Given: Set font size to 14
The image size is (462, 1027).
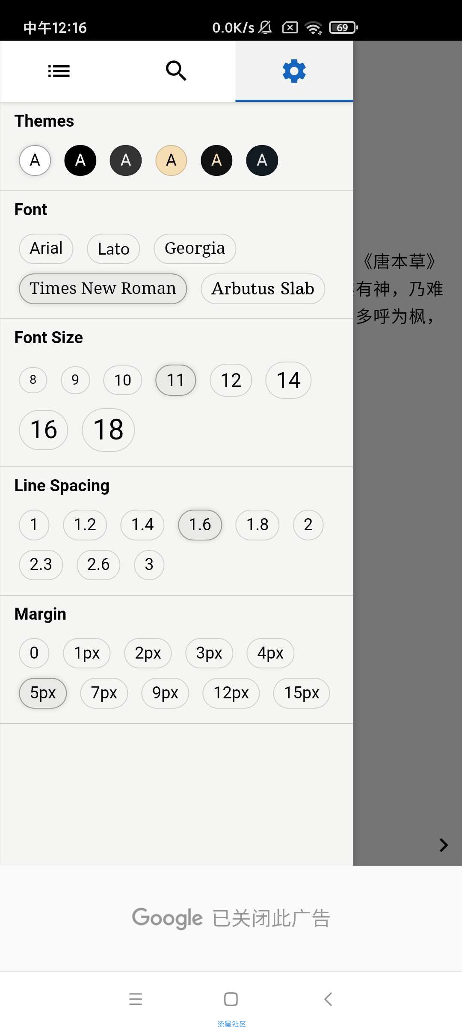Looking at the screenshot, I should coord(288,380).
